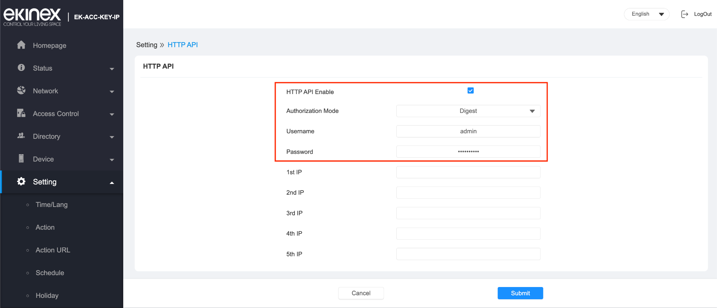Collapse the Setting menu arrow
Viewport: 717px width, 308px height.
coord(112,182)
